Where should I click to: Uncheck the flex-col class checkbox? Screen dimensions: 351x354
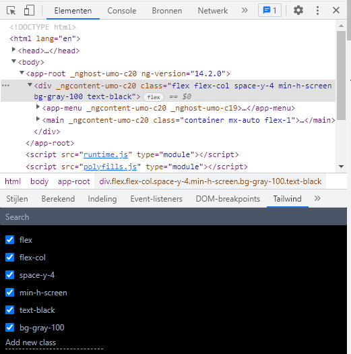pos(9,258)
